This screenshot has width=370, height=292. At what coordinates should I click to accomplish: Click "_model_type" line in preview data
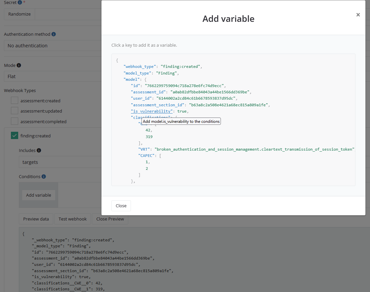click(62, 246)
